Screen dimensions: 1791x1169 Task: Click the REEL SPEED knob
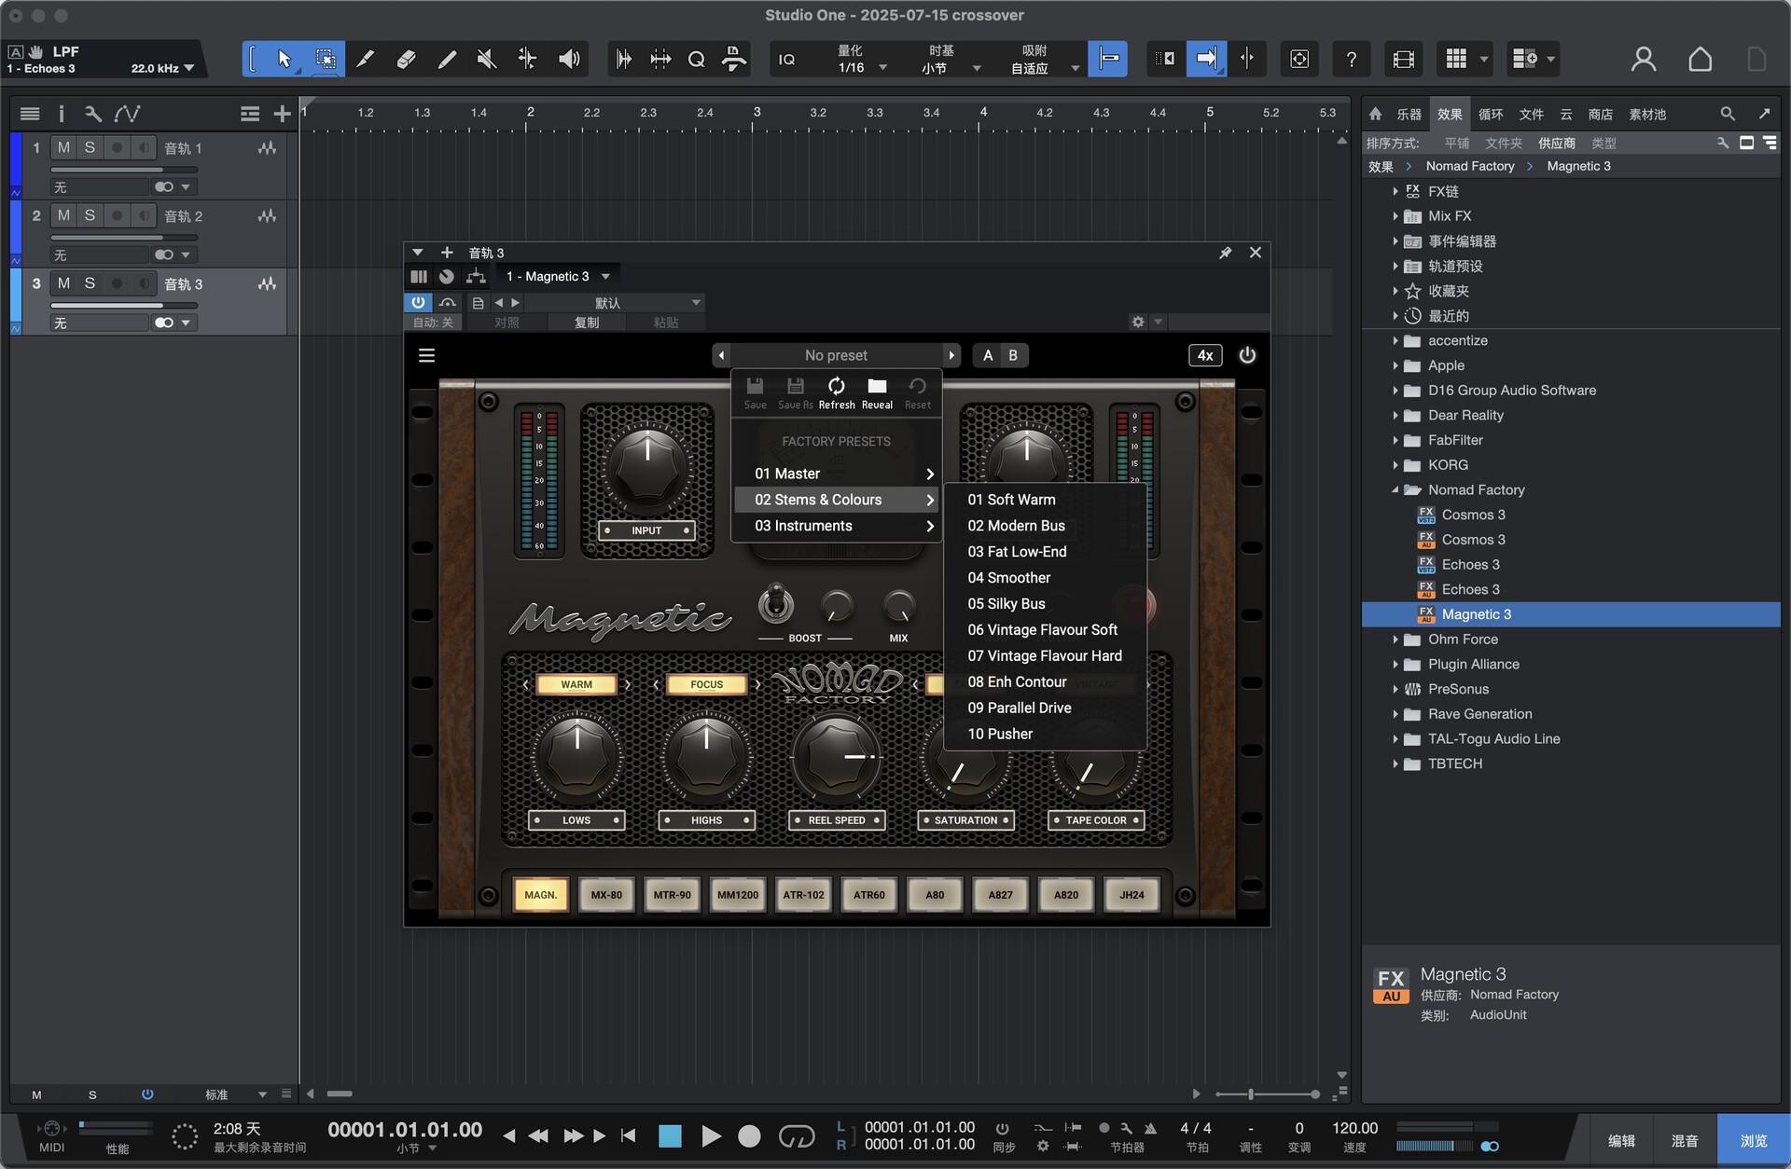[837, 758]
